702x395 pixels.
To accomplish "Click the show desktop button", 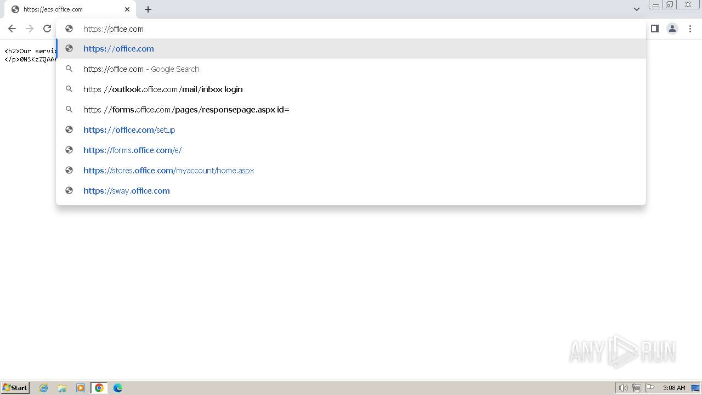I will pyautogui.click(x=696, y=388).
